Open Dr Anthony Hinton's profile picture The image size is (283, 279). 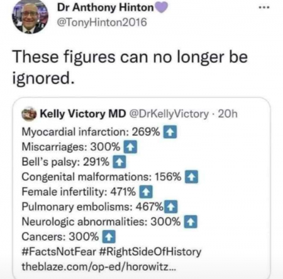(x=30, y=17)
